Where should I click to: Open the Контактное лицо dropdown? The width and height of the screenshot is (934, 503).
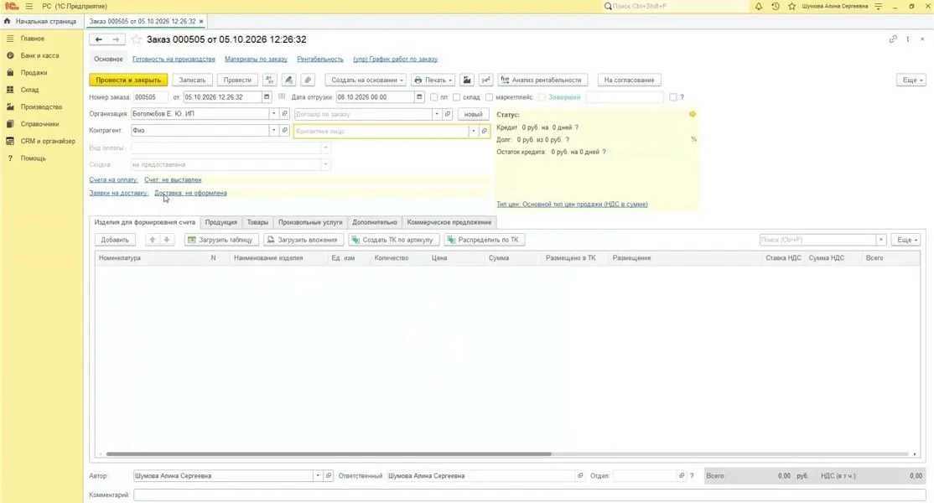[x=474, y=131]
